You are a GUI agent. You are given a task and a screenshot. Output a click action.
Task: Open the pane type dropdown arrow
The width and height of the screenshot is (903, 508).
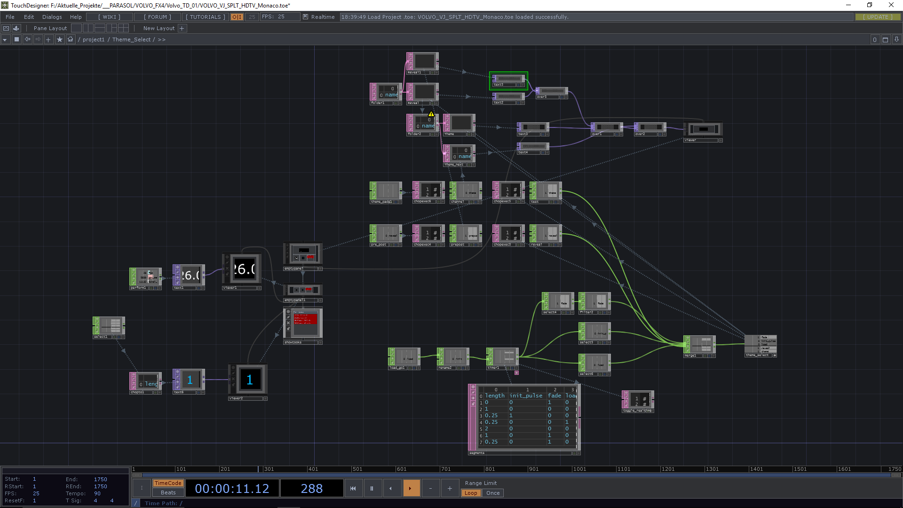[5, 40]
